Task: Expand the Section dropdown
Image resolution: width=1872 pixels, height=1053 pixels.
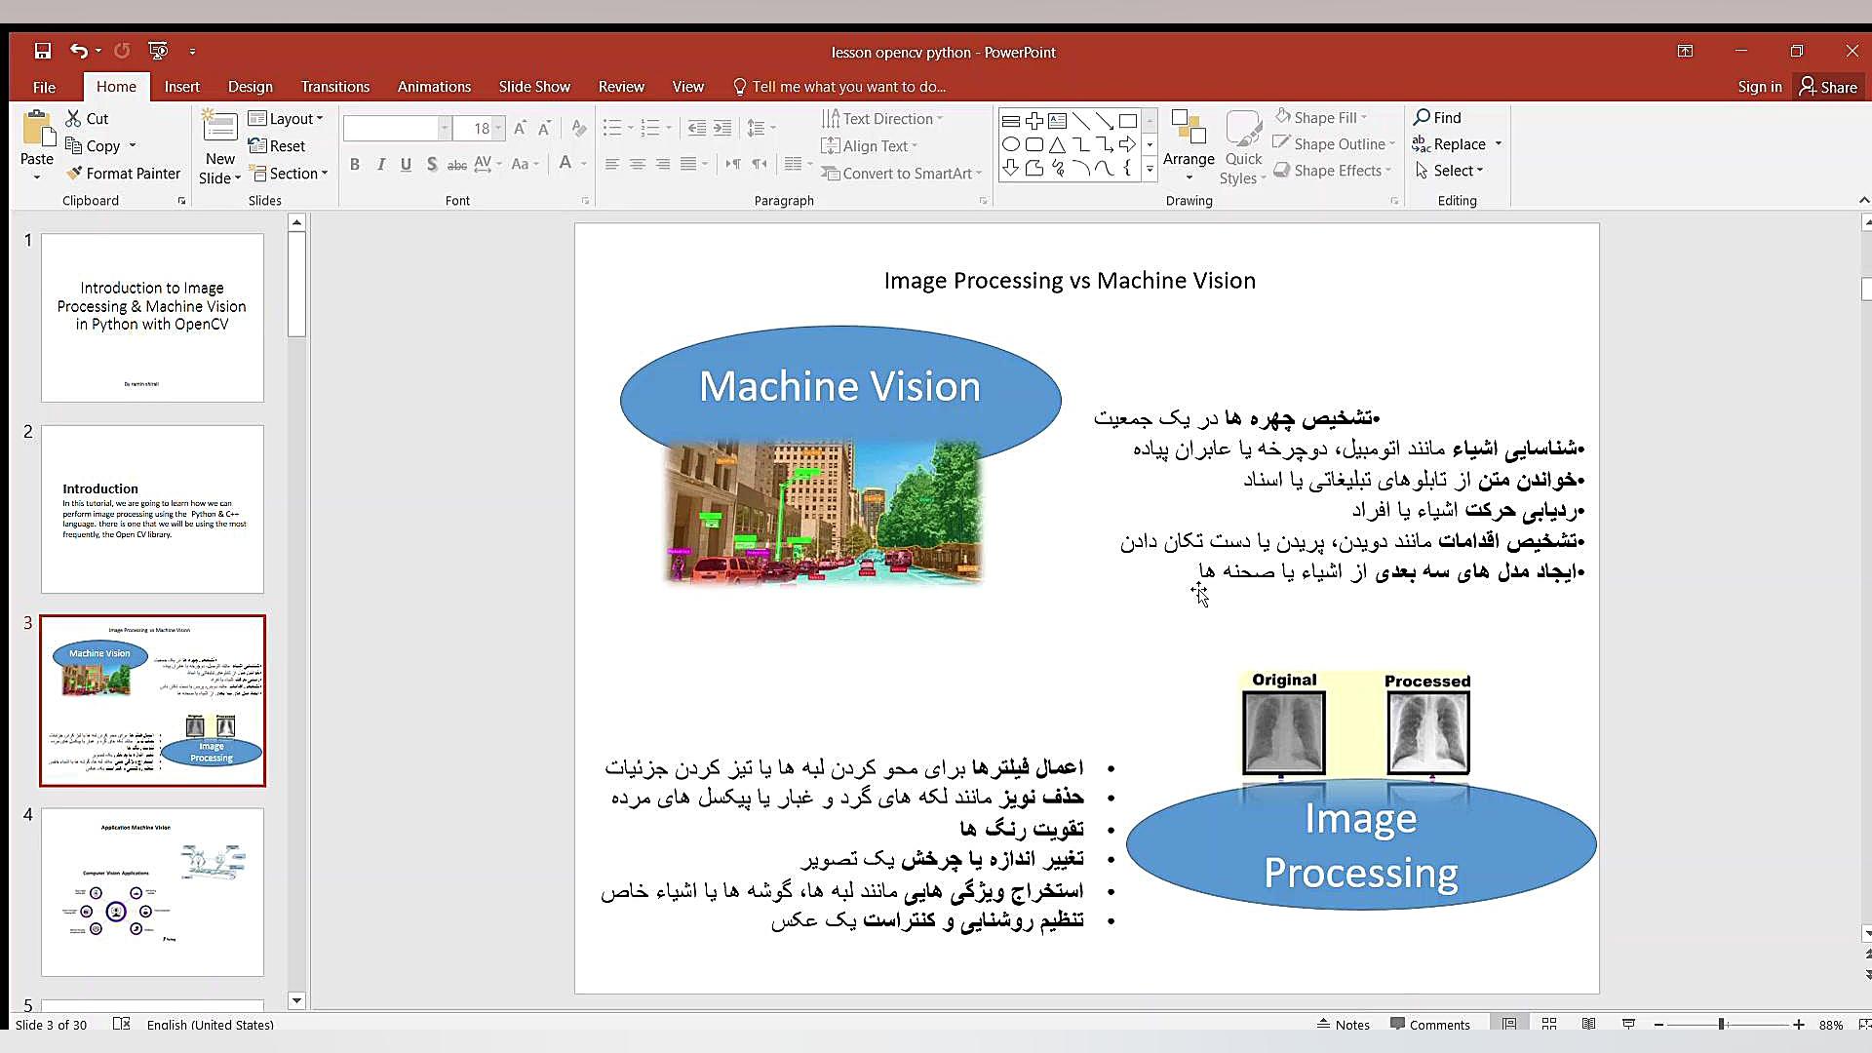Action: pyautogui.click(x=290, y=173)
